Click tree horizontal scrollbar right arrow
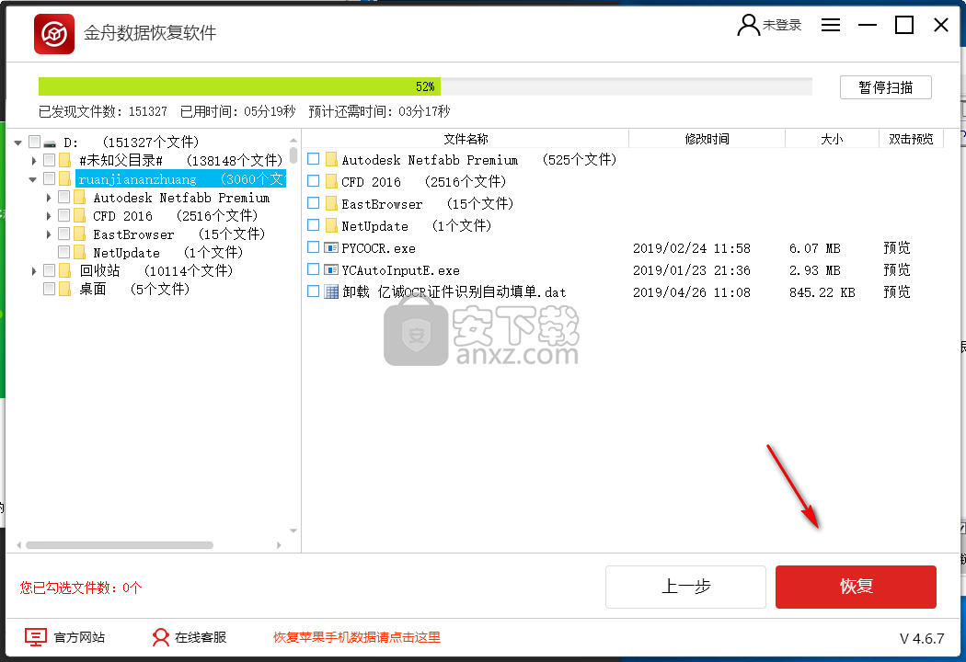 tap(279, 545)
